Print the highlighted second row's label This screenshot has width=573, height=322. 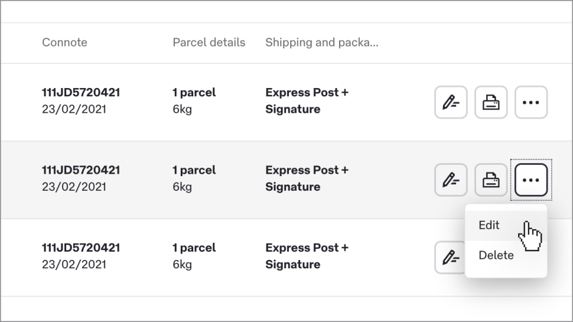(x=491, y=180)
